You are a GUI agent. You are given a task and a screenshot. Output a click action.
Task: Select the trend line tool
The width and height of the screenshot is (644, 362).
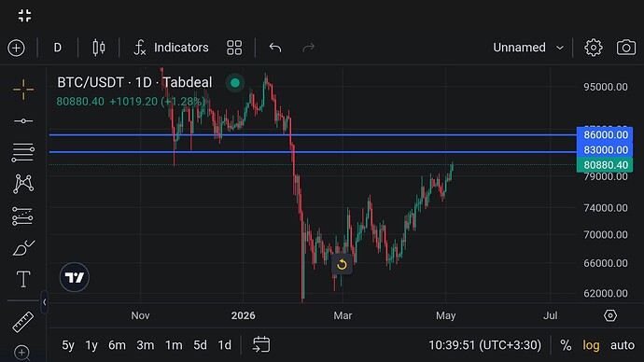23,121
